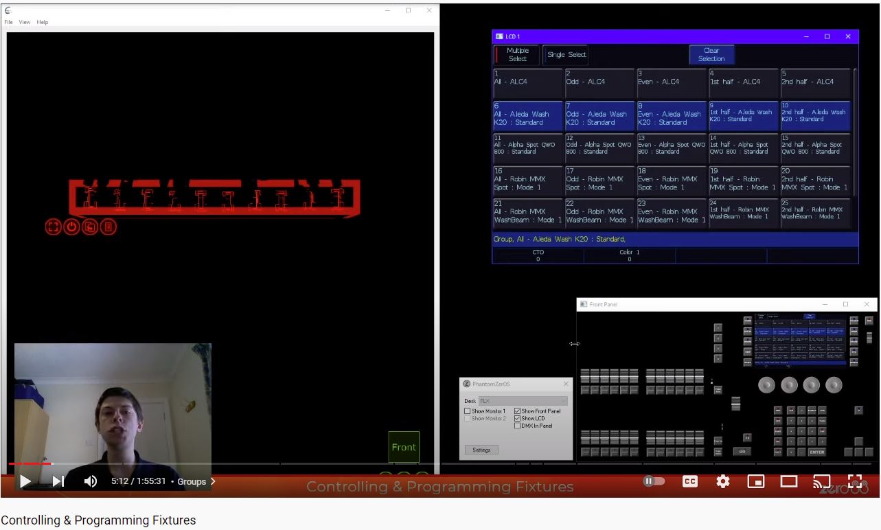Open the Help menu
The image size is (881, 530).
tap(43, 22)
